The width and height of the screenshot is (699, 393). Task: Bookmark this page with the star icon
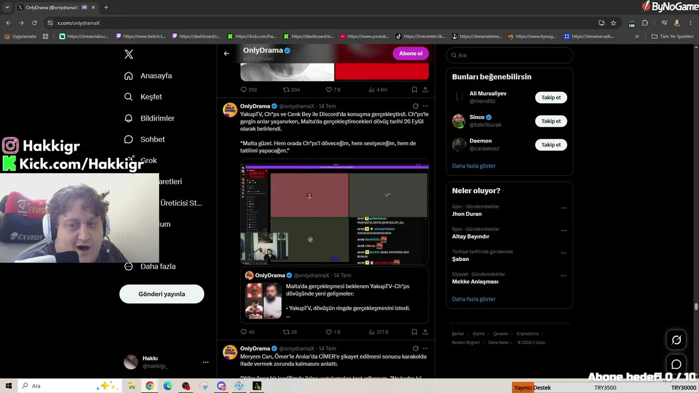[613, 23]
